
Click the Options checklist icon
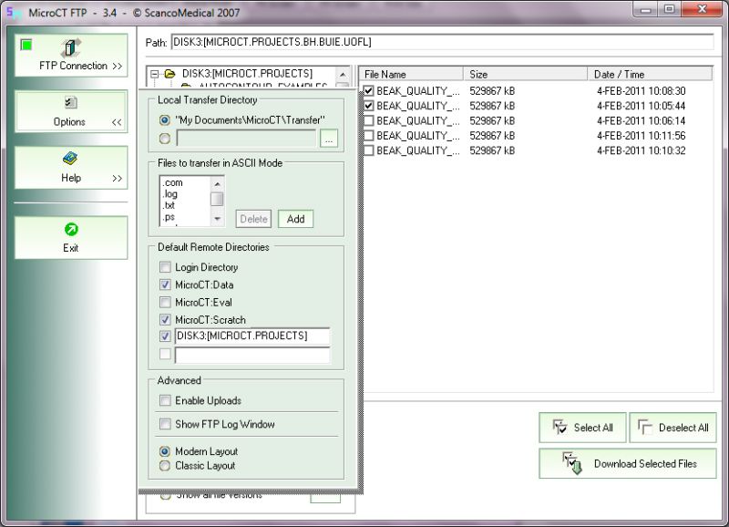click(71, 102)
